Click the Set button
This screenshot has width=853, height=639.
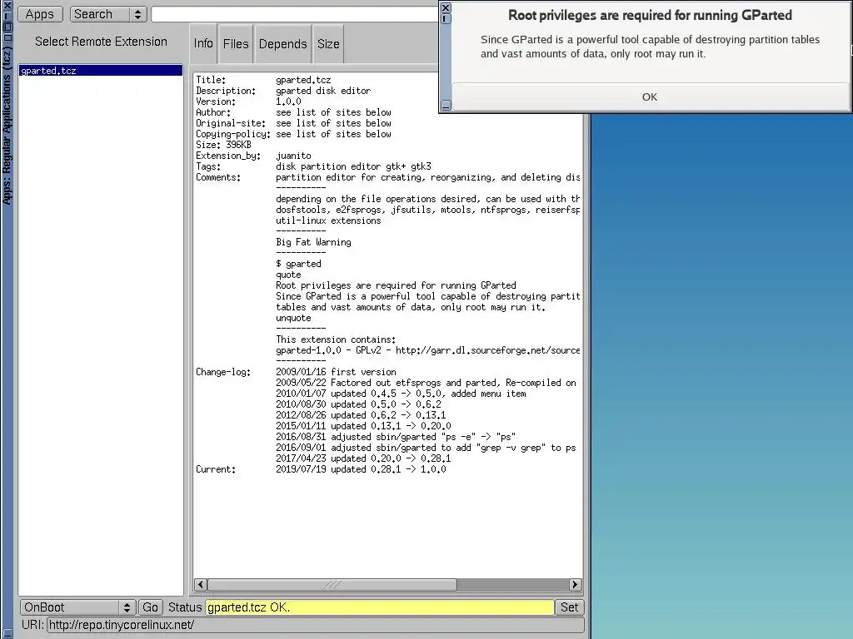[x=570, y=607]
